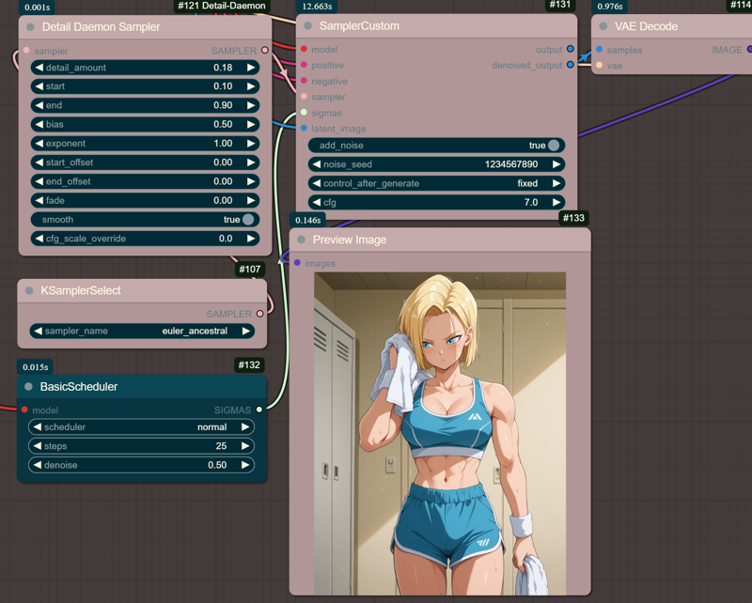Click the noise_seed input field

[437, 164]
